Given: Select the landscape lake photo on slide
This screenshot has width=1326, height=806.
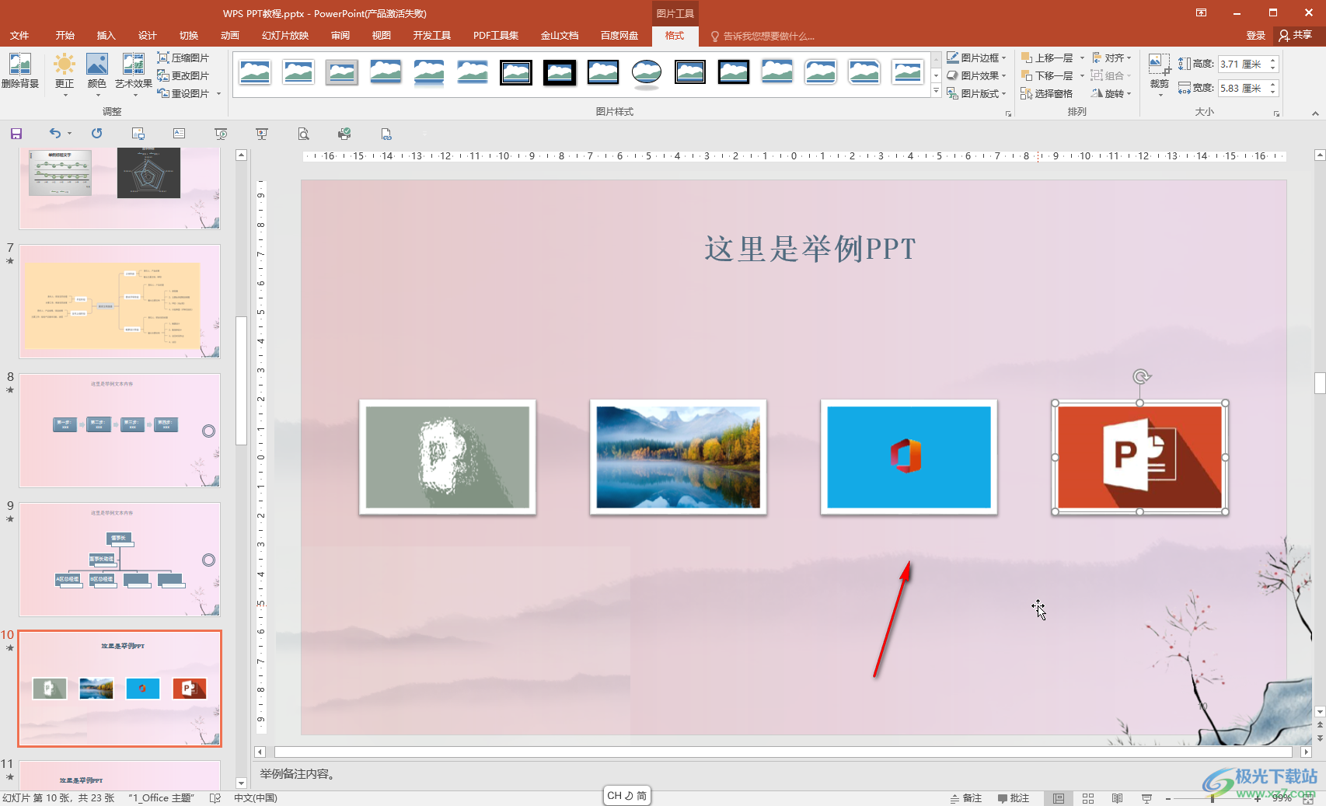Looking at the screenshot, I should pos(678,457).
